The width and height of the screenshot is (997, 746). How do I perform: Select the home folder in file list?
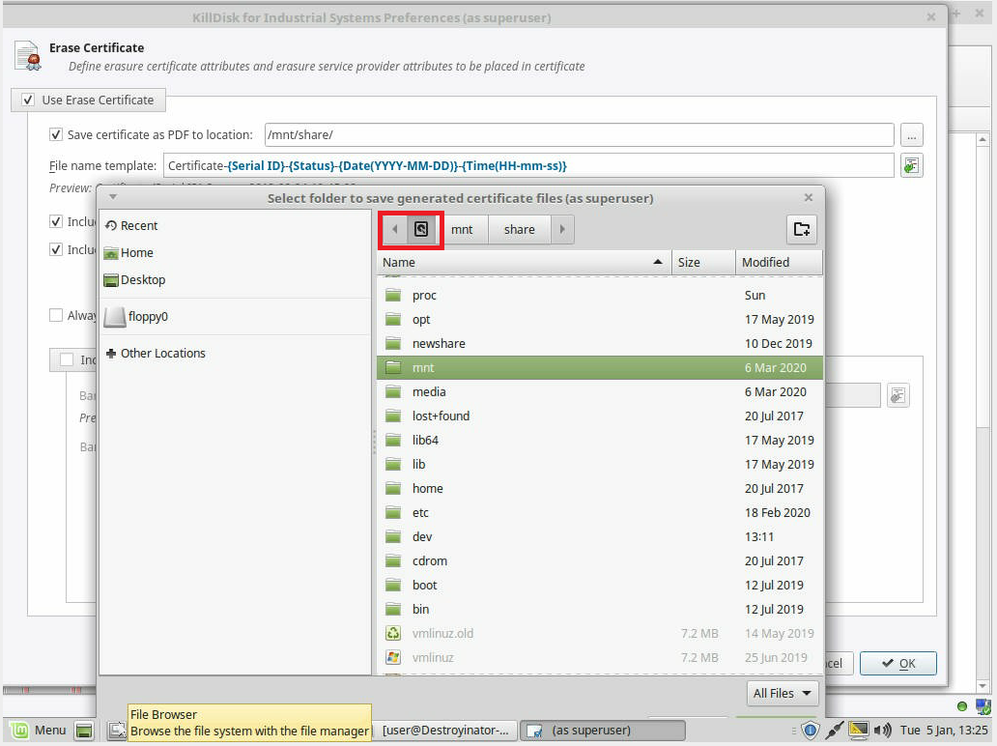coord(600,488)
